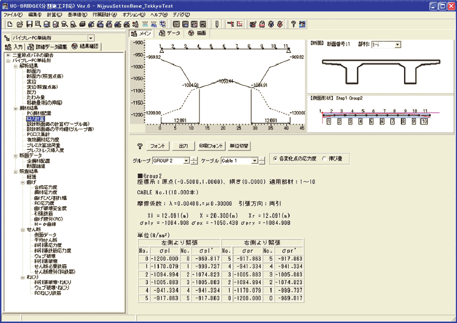Click the toolbar question mark help icon
Screen dimensions: 457x323
(x=293, y=24)
